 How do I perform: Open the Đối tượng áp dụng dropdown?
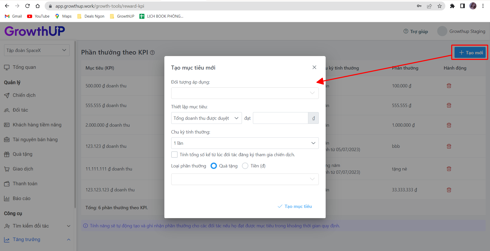click(x=244, y=93)
